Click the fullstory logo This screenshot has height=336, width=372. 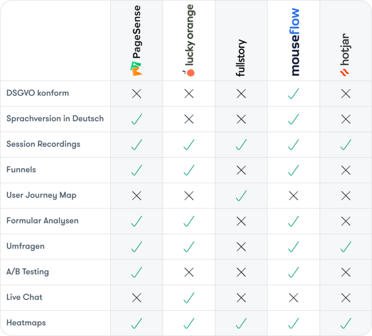pos(241,57)
